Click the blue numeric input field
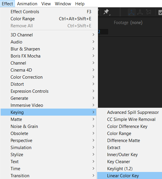 click(103, 32)
